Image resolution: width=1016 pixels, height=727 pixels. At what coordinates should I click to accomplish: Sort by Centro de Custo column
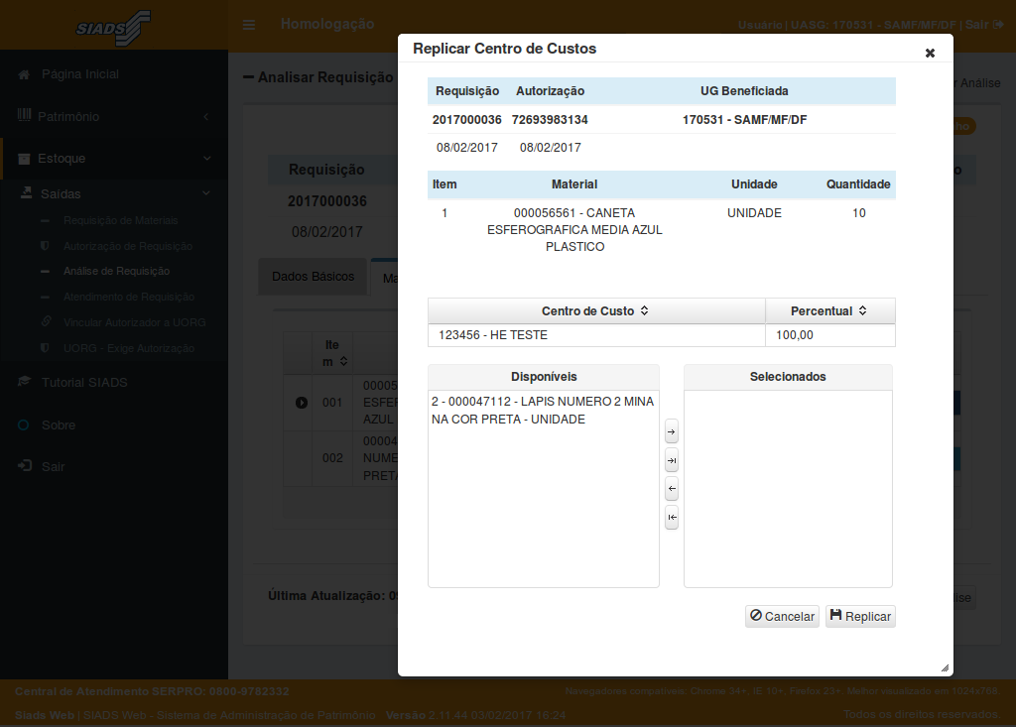click(x=596, y=311)
